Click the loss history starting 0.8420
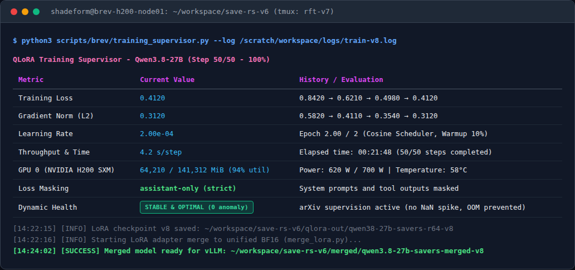 [x=368, y=98]
